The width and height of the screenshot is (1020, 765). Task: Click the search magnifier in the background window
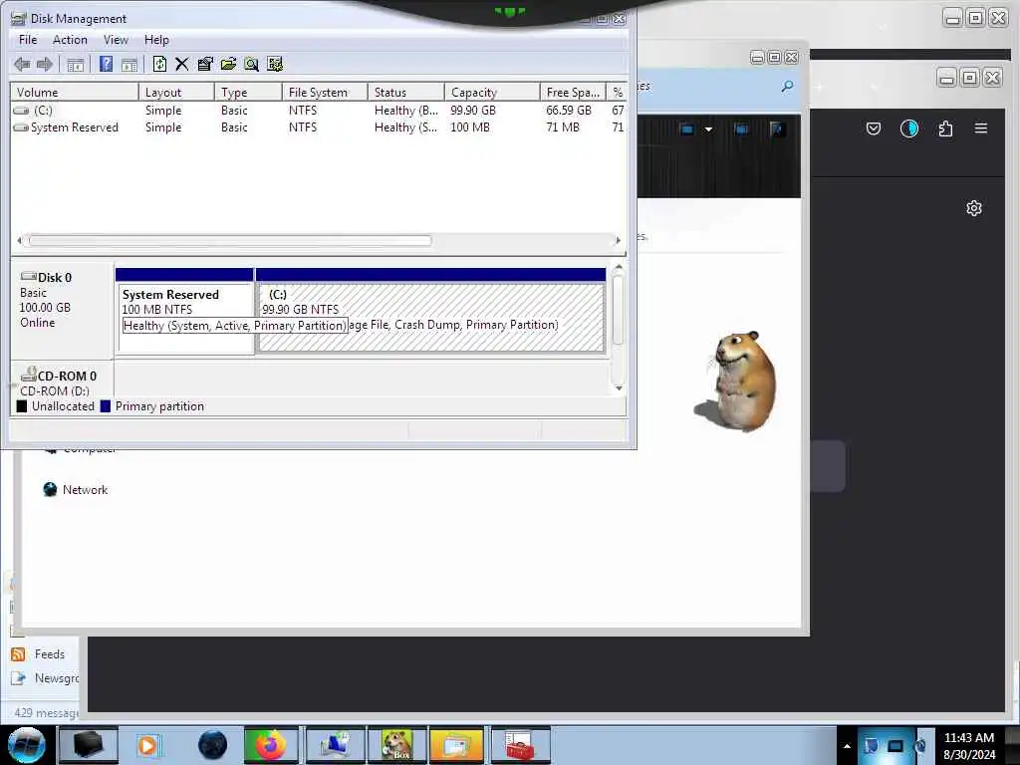click(787, 86)
